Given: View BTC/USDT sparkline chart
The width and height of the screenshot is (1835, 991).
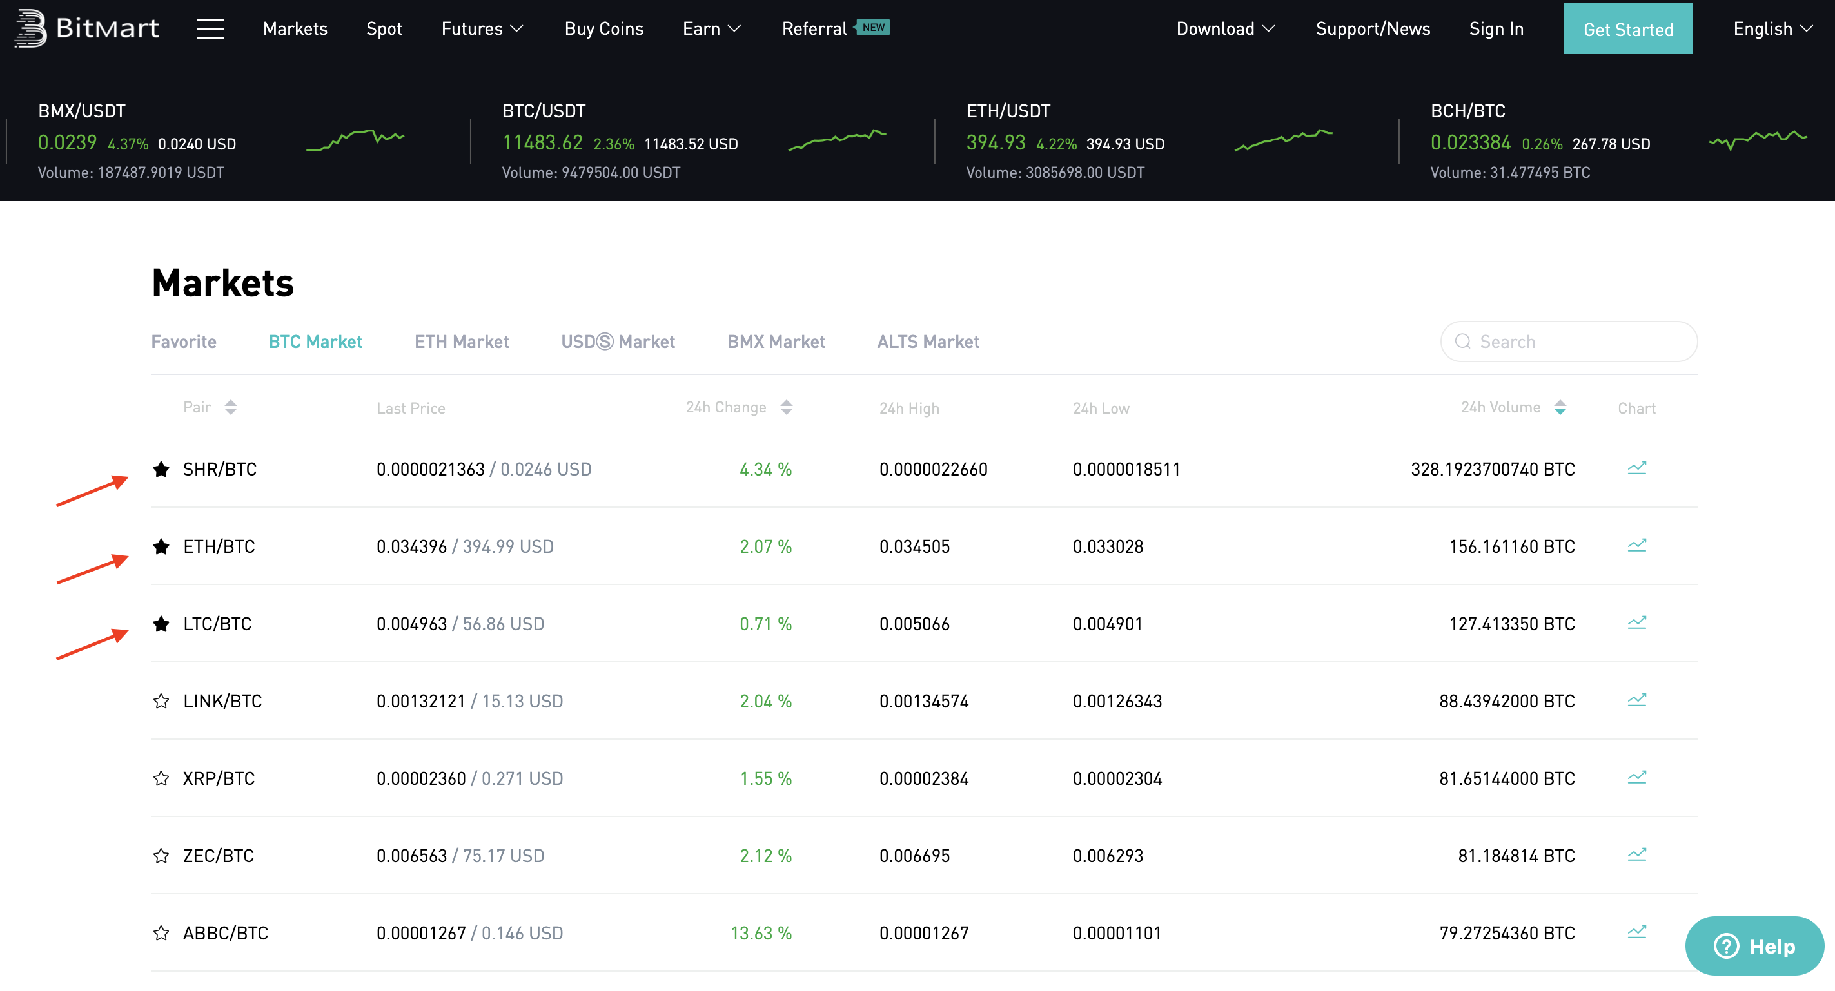Looking at the screenshot, I should 837,140.
